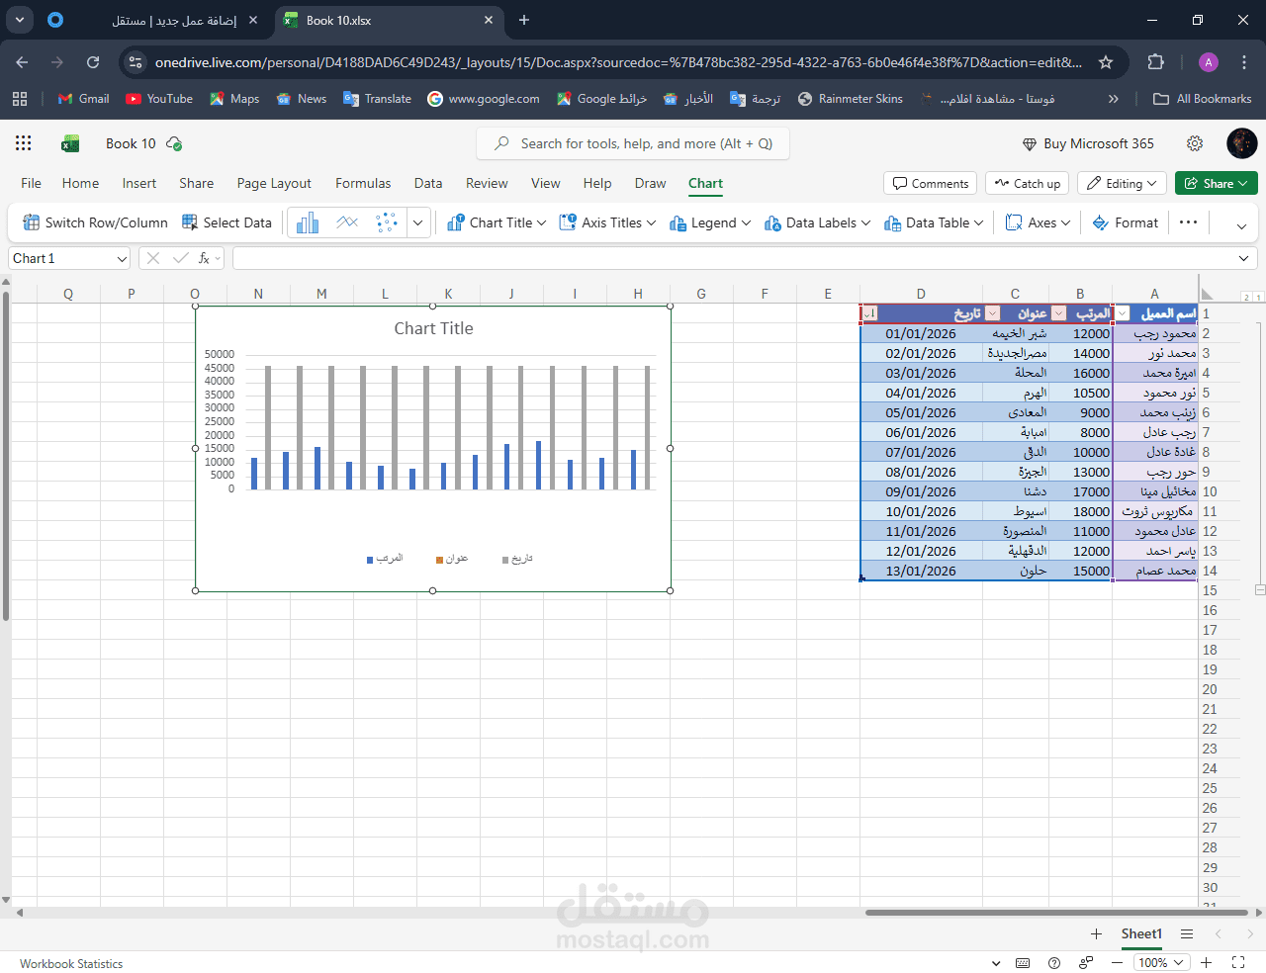Select the scatter chart type icon

point(387,222)
